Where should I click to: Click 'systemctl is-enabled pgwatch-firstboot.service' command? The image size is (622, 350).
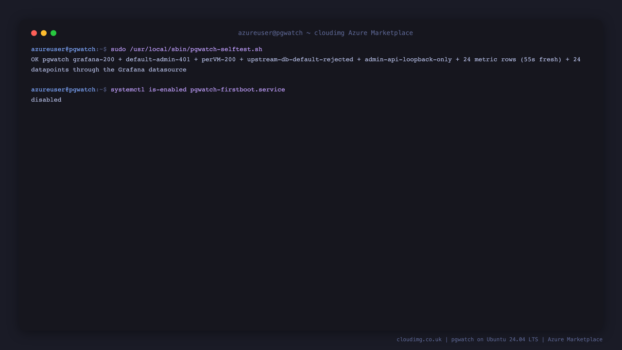click(x=198, y=89)
